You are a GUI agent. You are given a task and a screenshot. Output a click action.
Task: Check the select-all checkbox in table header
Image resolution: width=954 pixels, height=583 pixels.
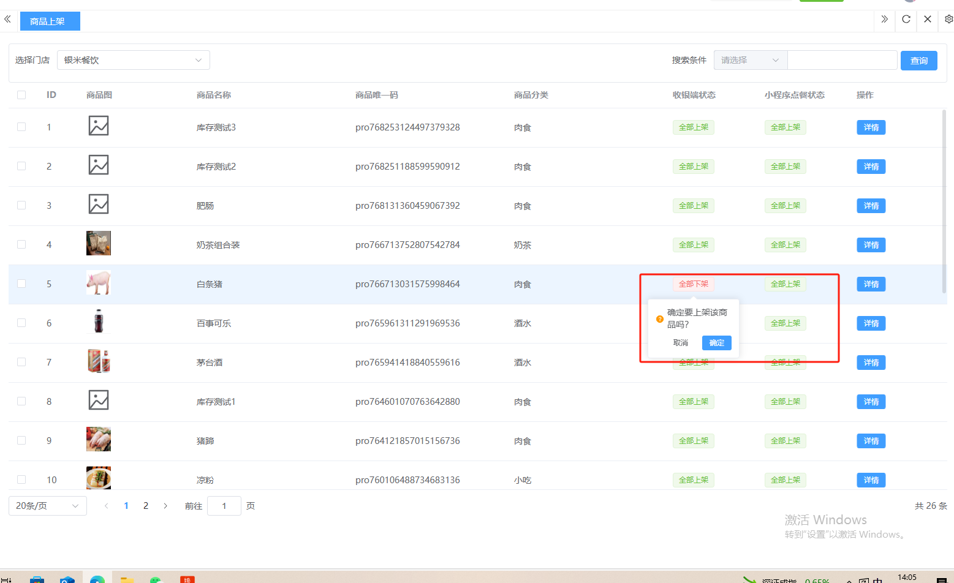coord(21,95)
